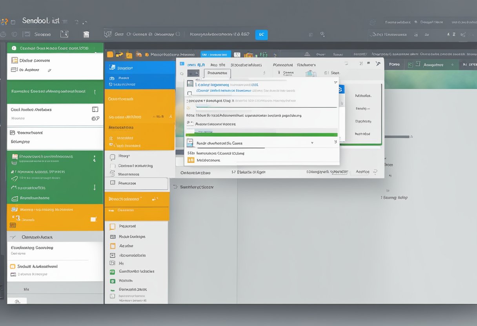Toggle the checkbox next to Rioay
The width and height of the screenshot is (477, 326).
(x=113, y=156)
